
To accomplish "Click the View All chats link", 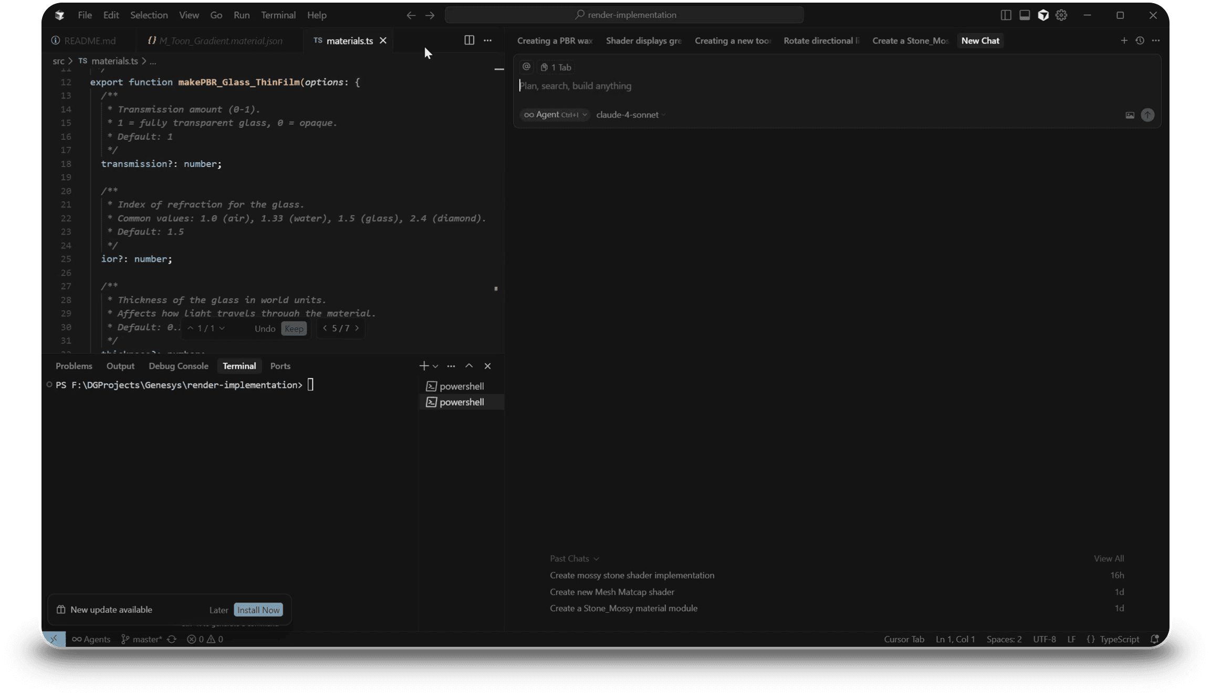I will click(1108, 558).
